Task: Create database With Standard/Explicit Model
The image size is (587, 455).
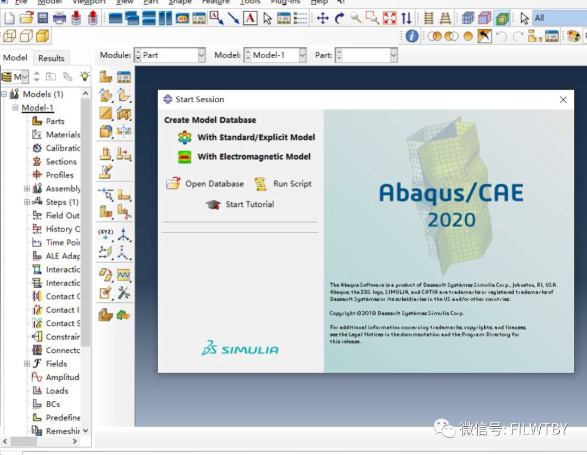Action: [247, 137]
